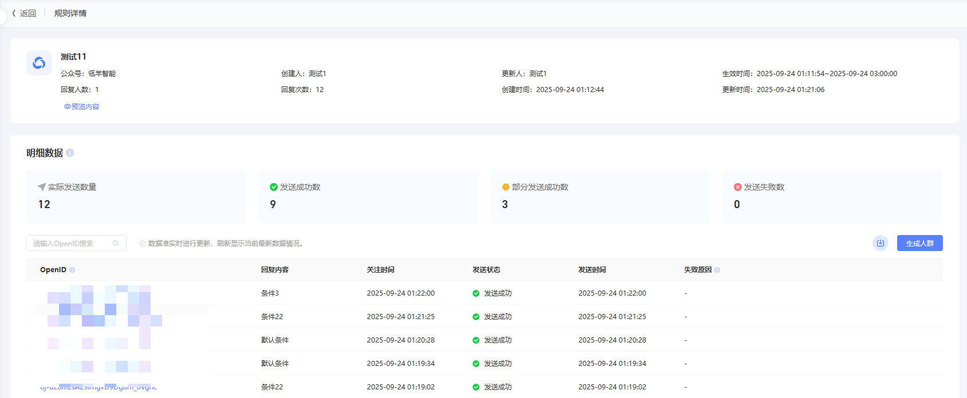Click 回复人数：1 text
This screenshot has height=398, width=967.
coord(80,90)
